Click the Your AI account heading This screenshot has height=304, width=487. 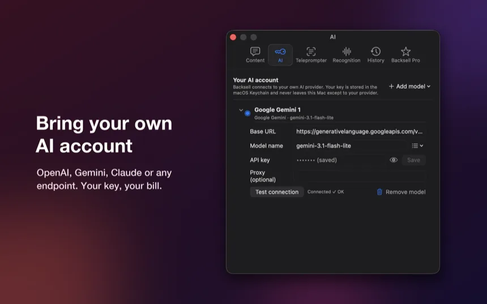click(x=255, y=80)
